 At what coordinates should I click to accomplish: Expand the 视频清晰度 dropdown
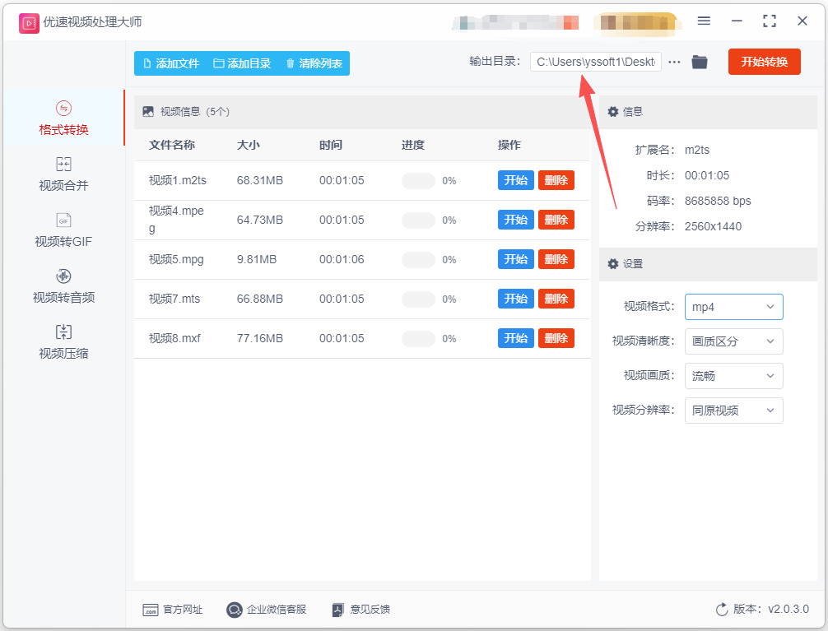733,341
